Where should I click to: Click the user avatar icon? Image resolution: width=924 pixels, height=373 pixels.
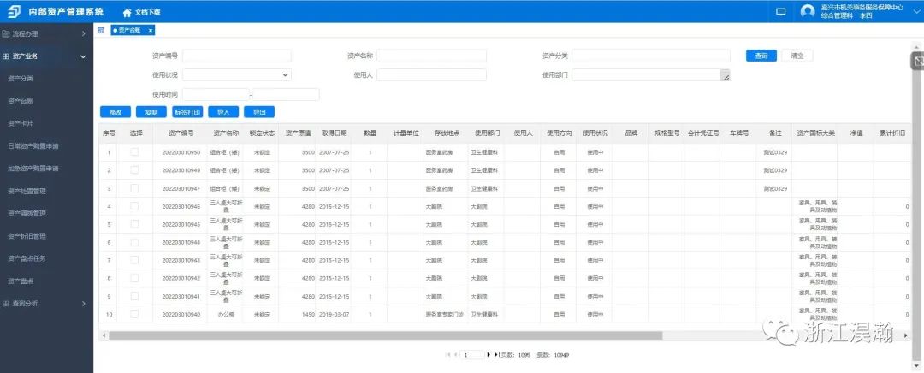point(808,12)
